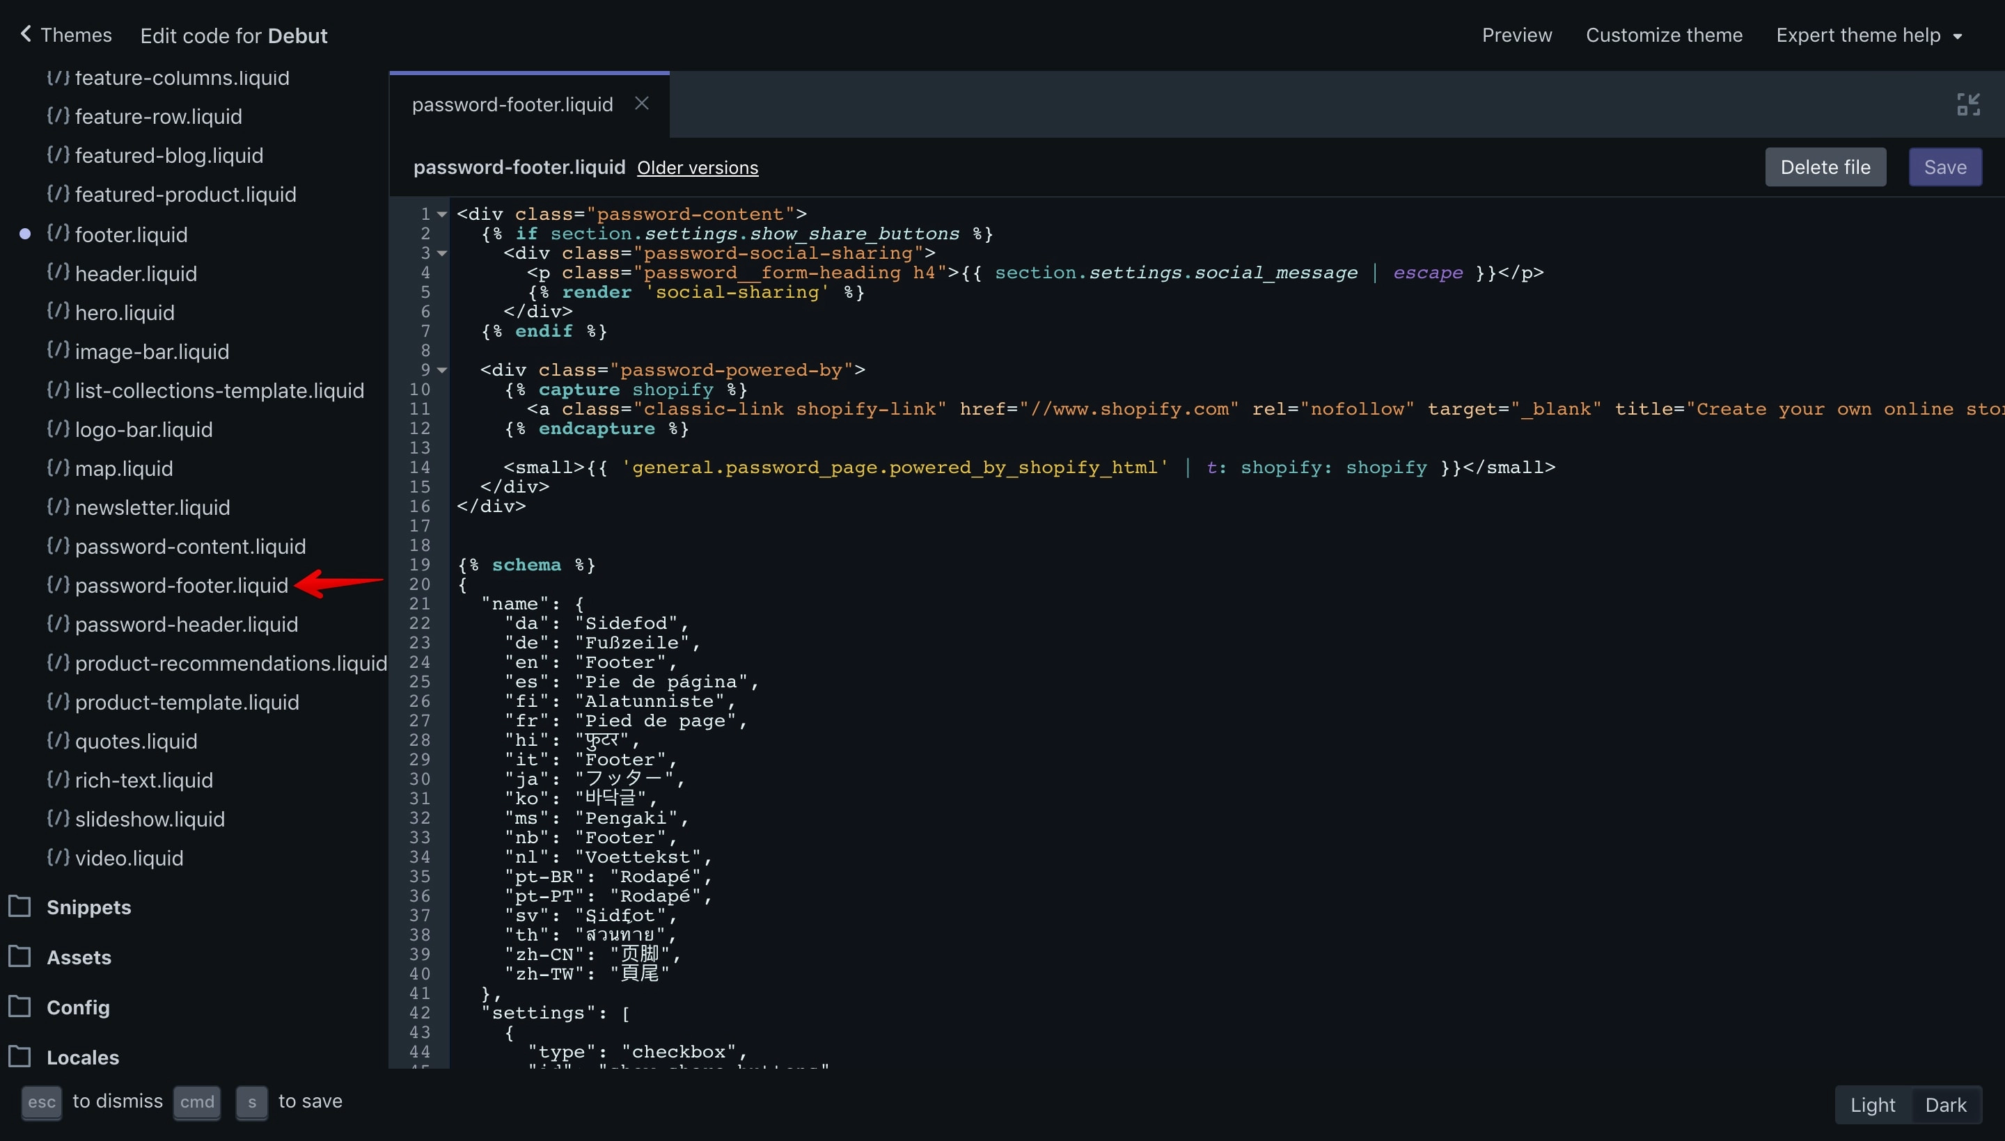Click the esc key hint badge

click(x=42, y=1102)
